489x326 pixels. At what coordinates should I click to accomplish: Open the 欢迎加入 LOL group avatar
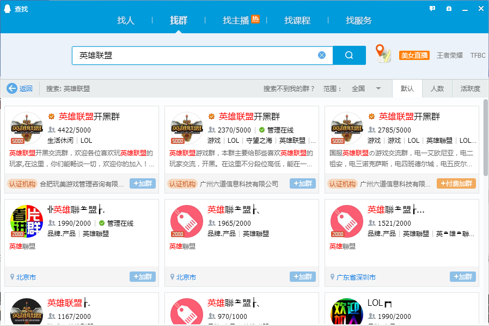pyautogui.click(x=347, y=311)
